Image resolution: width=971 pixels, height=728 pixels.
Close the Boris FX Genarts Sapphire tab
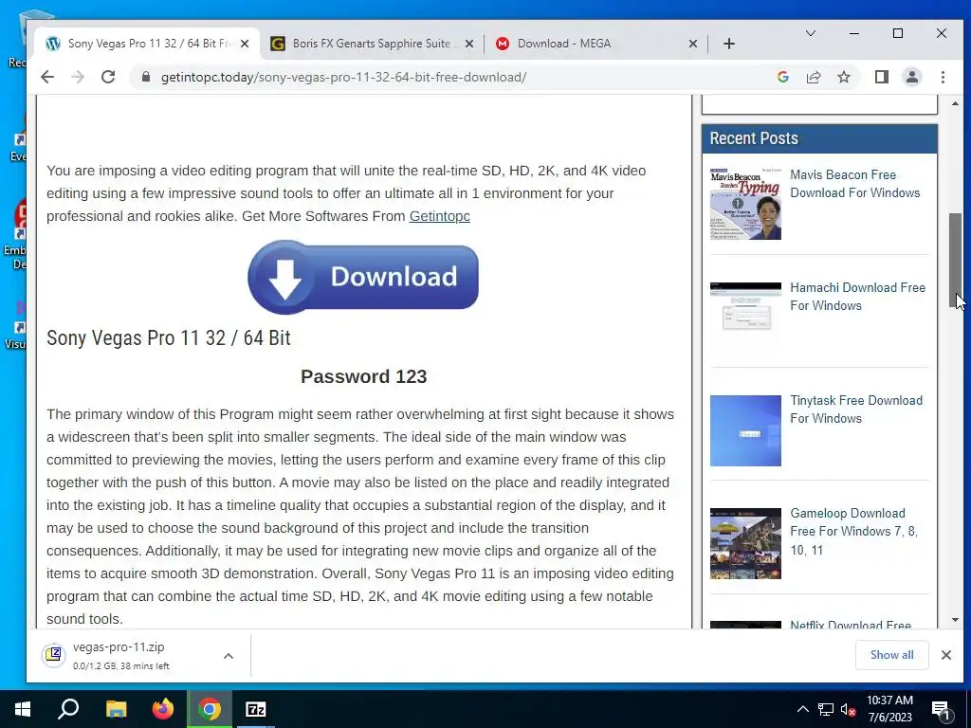468,44
